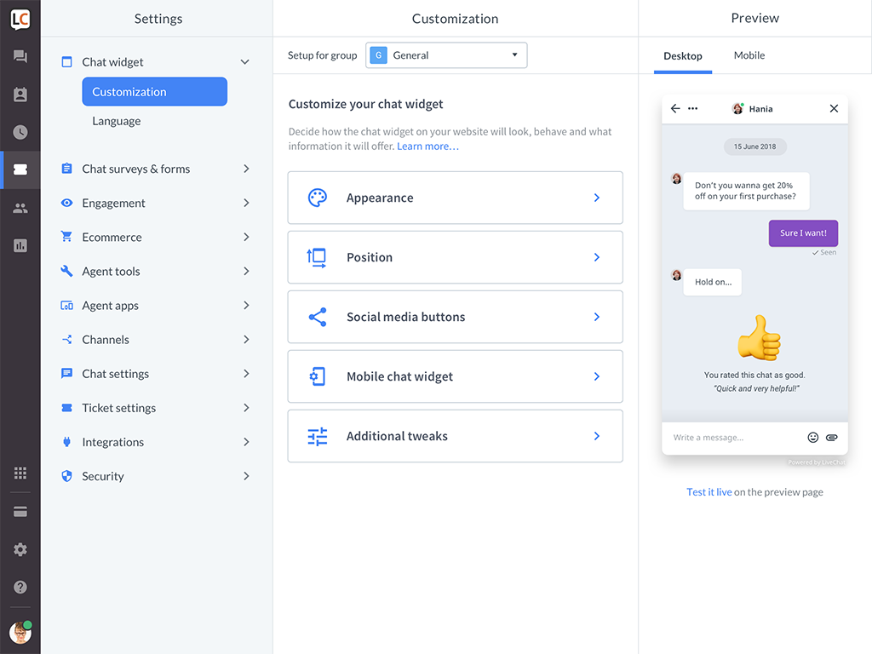Viewport: 872px width, 654px height.
Task: Collapse the Chat widget section
Action: coord(244,62)
